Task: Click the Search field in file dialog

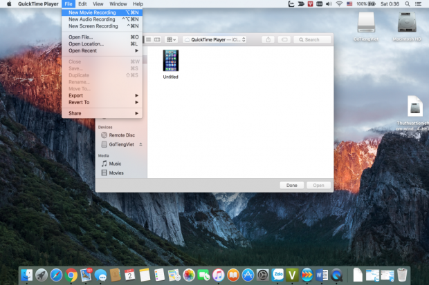Action: point(311,39)
